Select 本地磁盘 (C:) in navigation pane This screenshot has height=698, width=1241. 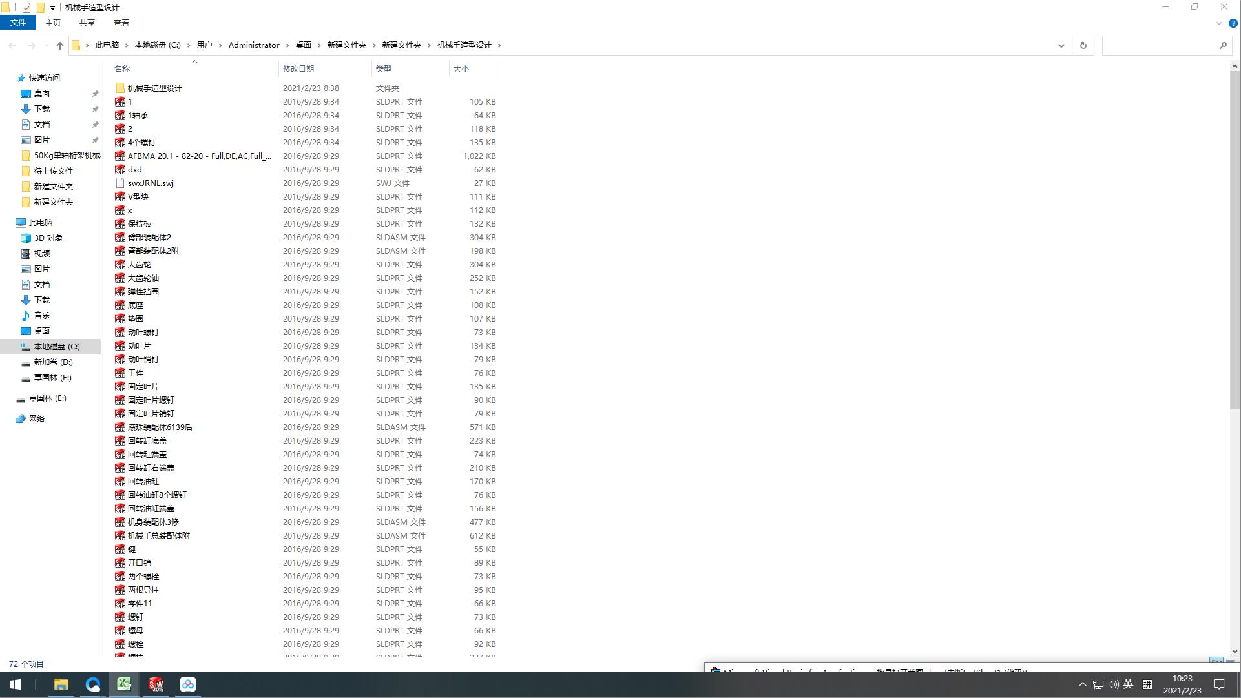pos(57,347)
